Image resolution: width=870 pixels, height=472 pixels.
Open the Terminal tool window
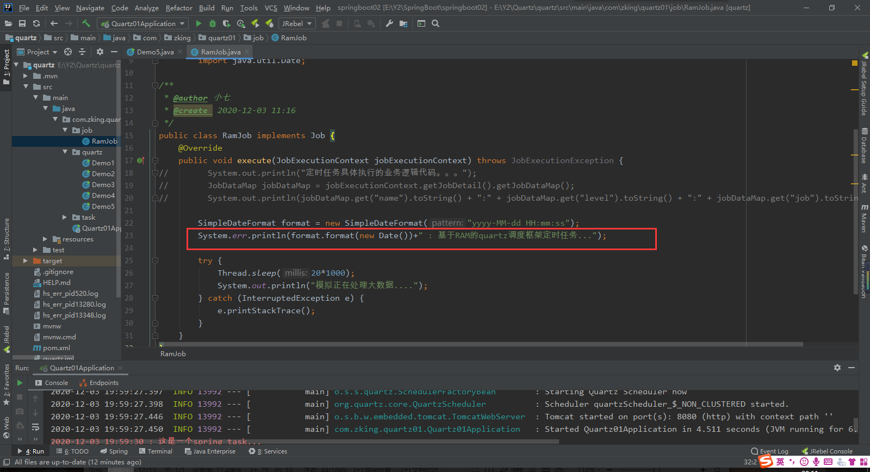tap(156, 451)
